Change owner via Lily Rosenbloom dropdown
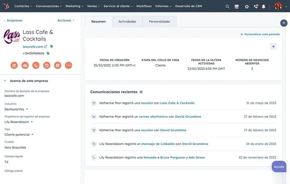290x184 pixels. pyautogui.click(x=19, y=122)
